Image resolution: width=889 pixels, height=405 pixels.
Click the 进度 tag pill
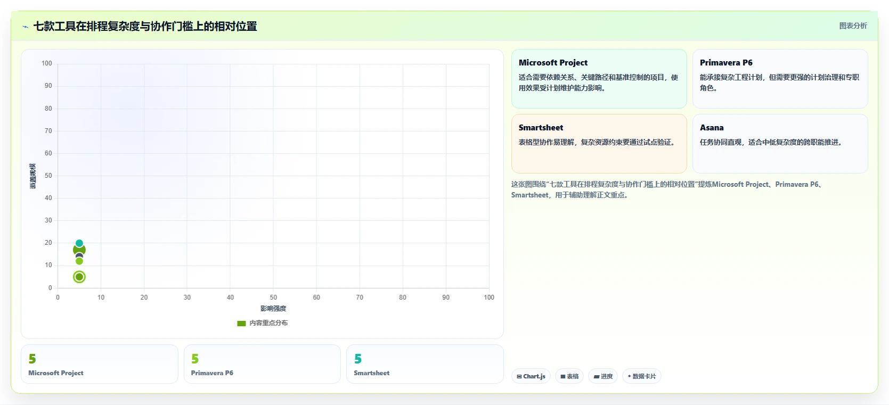(603, 376)
